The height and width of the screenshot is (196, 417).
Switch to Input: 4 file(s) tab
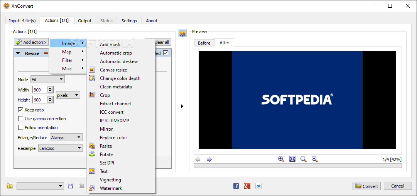click(22, 21)
